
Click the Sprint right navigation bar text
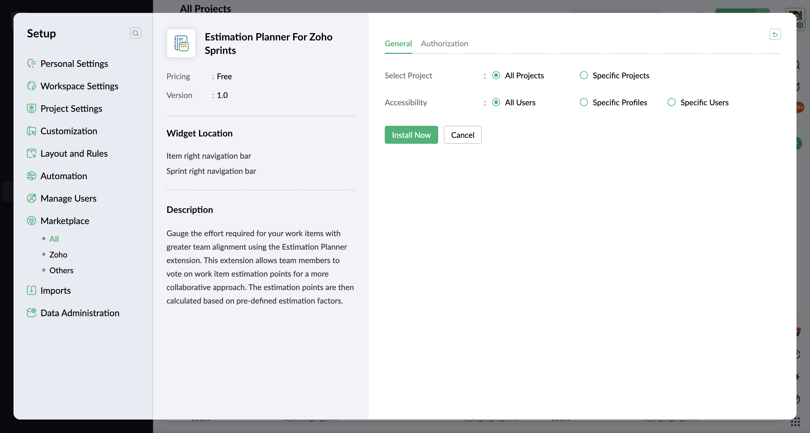[211, 171]
